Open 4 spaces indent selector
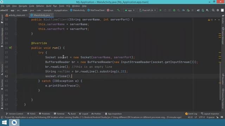Image resolution: width=225 pixels, height=126 pixels. coord(210,117)
